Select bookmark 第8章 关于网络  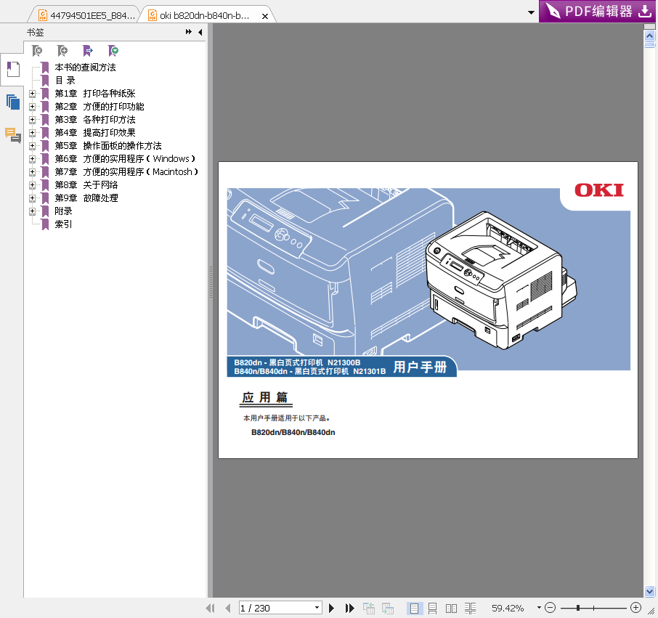(86, 185)
